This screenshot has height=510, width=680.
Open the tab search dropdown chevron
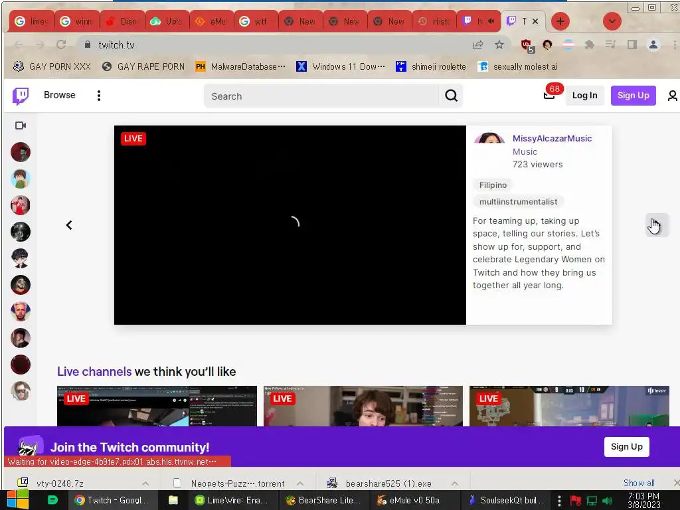[612, 21]
